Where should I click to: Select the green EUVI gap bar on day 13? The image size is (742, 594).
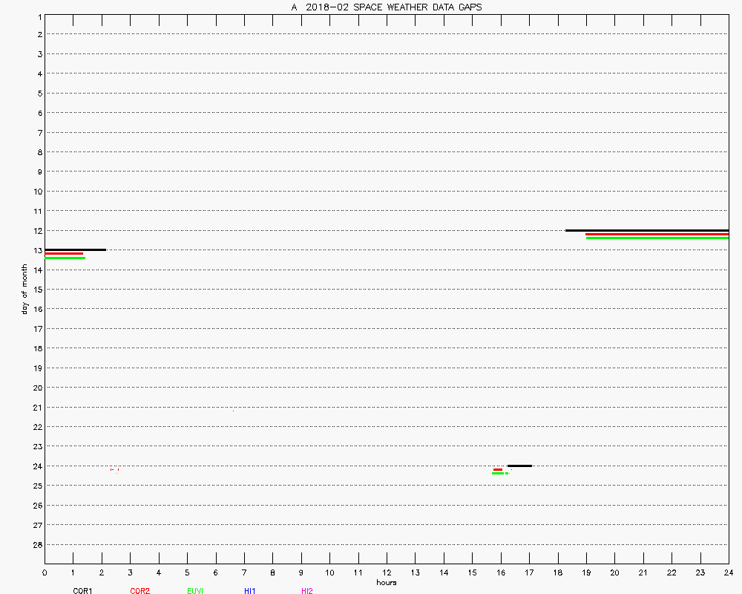coord(65,258)
